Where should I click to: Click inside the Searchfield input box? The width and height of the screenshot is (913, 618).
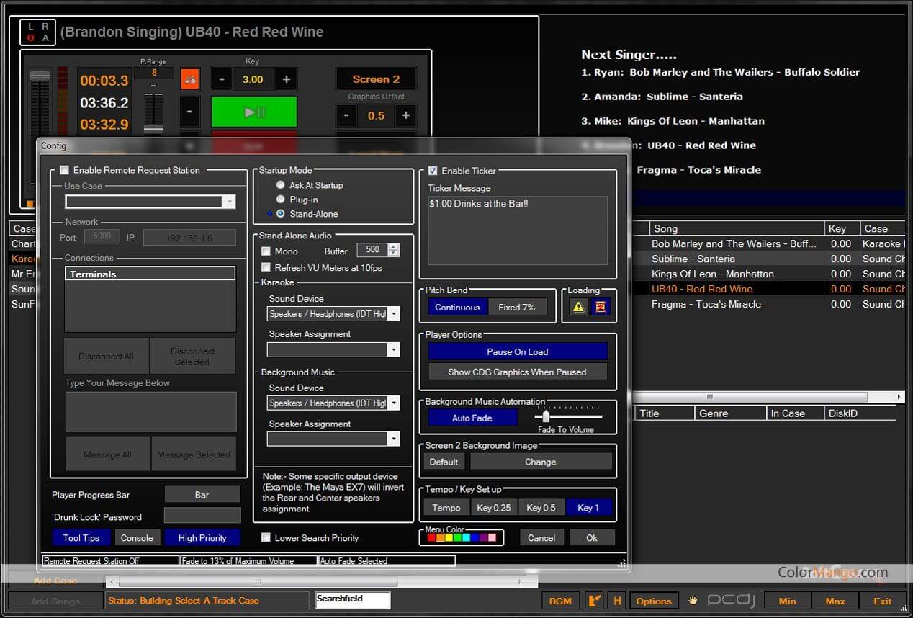(x=352, y=599)
